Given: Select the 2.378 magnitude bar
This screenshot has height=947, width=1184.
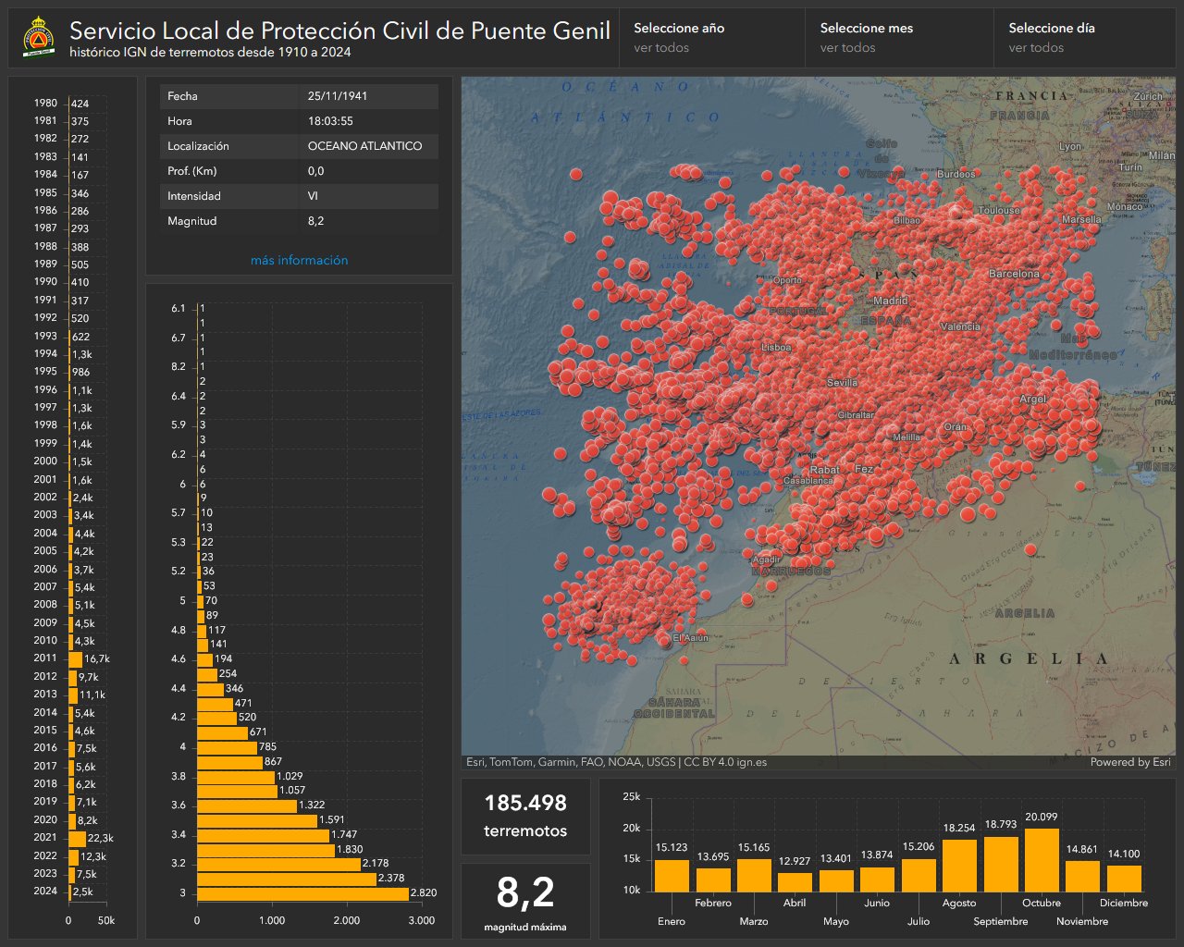Looking at the screenshot, I should click(286, 879).
